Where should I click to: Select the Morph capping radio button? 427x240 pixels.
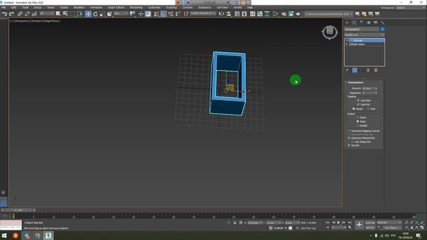click(354, 109)
